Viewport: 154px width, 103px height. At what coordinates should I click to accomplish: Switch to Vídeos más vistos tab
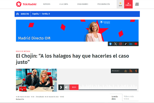[x=130, y=98]
